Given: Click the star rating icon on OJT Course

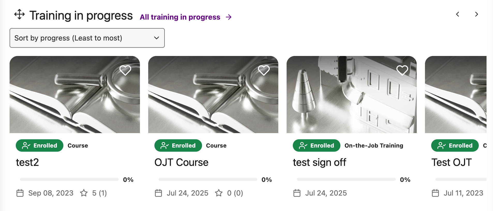Looking at the screenshot, I should 219,193.
